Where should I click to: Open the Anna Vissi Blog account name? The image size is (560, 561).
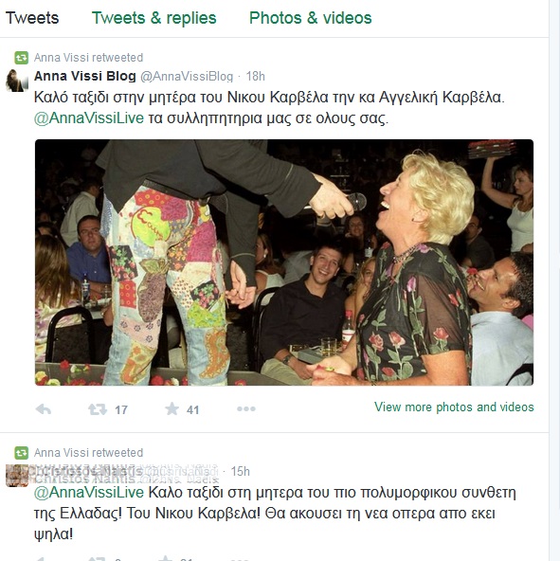84,76
